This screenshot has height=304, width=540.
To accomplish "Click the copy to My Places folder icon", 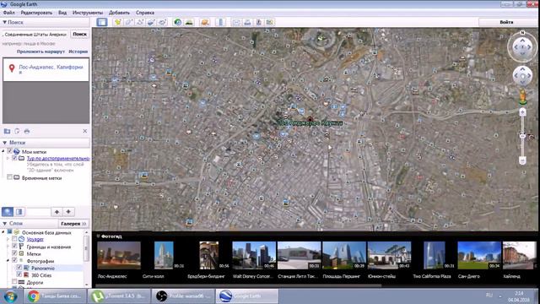I will (x=7, y=132).
